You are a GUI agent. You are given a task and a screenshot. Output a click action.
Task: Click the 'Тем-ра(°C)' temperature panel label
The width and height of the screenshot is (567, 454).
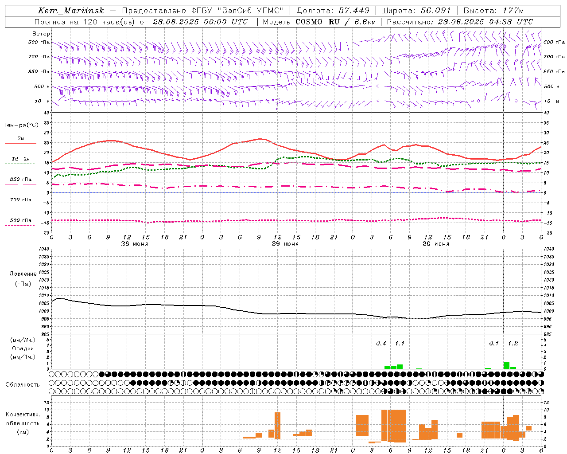pyautogui.click(x=21, y=125)
